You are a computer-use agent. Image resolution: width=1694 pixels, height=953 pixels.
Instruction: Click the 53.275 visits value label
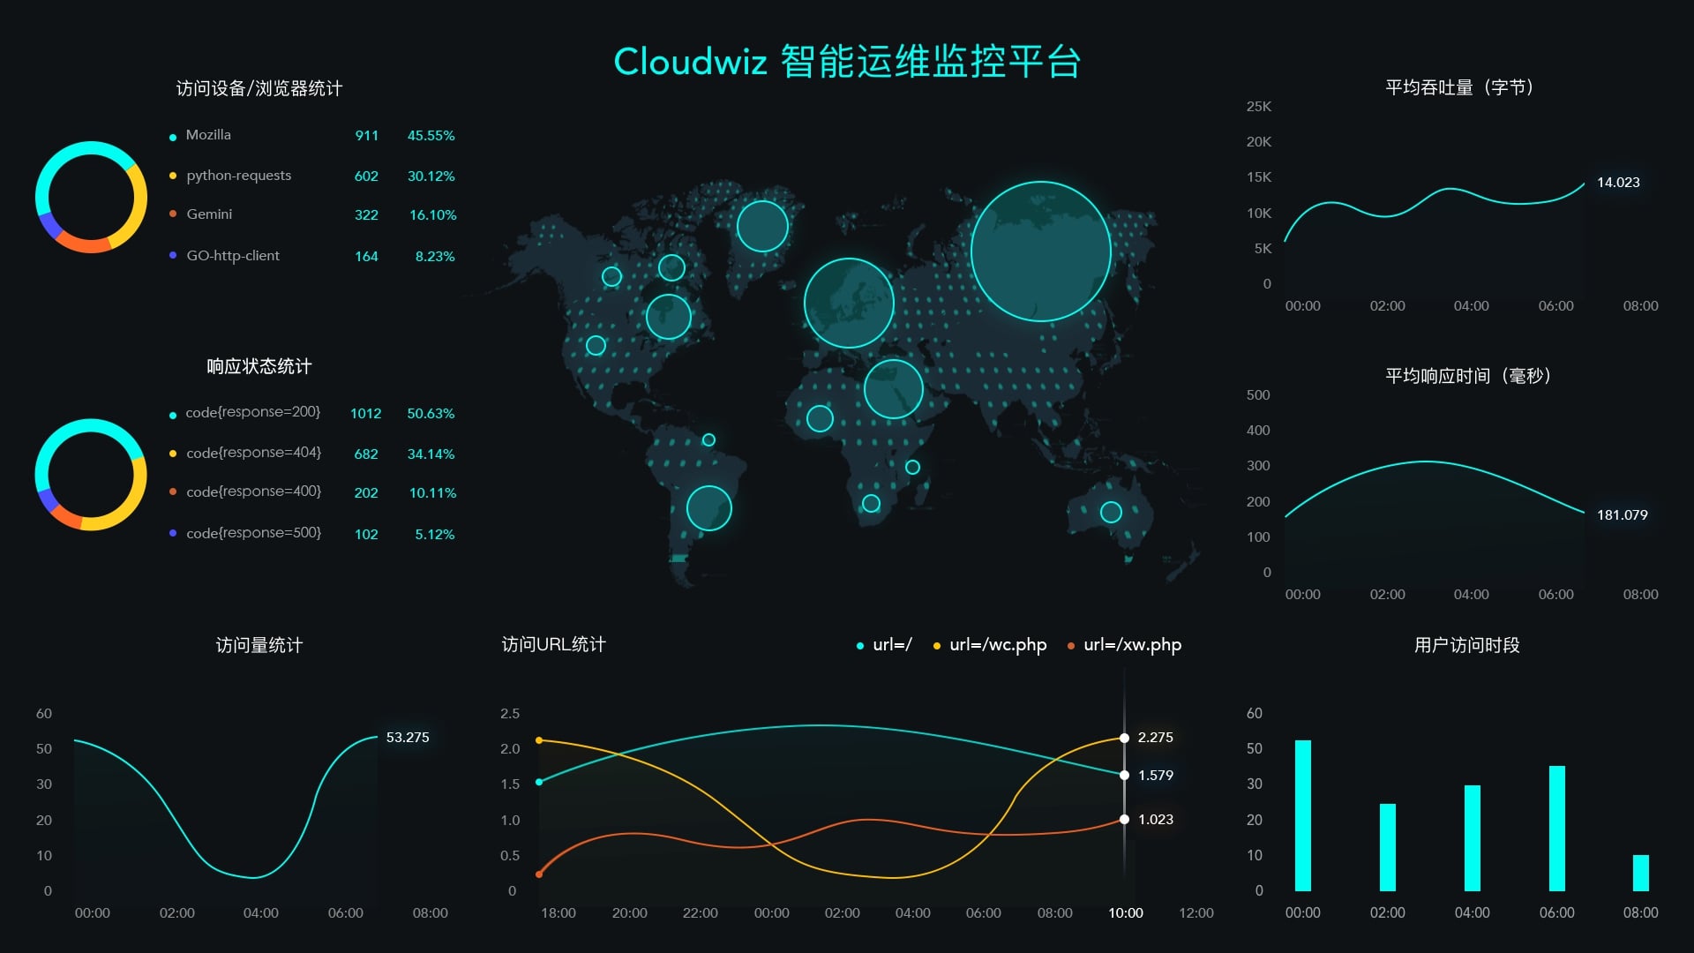408,738
